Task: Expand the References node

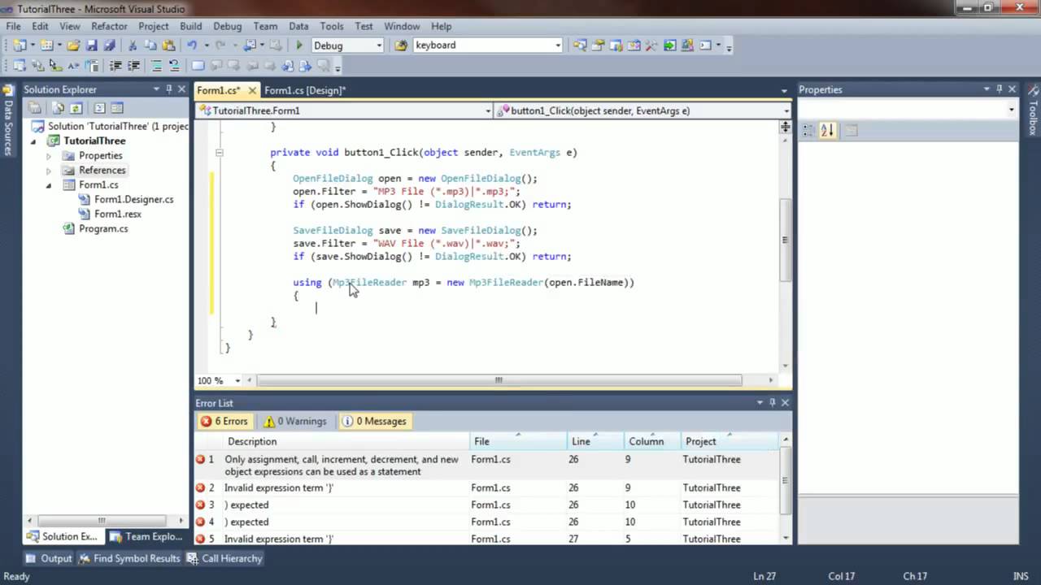Action: coord(49,171)
